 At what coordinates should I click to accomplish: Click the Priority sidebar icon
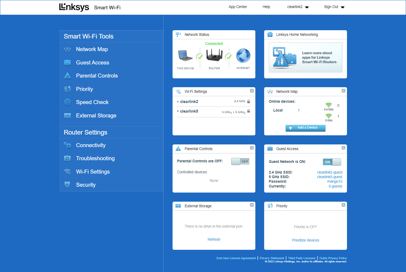68,89
